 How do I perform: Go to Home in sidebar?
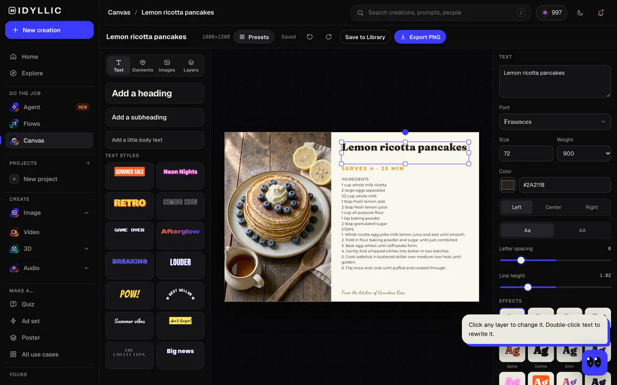pyautogui.click(x=49, y=56)
